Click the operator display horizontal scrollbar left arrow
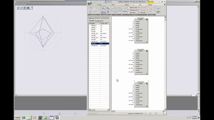 click(x=16, y=95)
